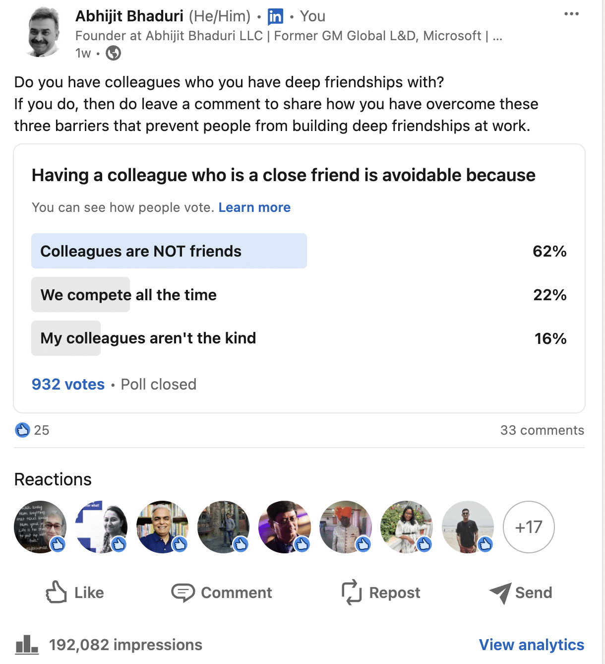The width and height of the screenshot is (605, 664).
Task: Click the first reactor's avatar under Reactions
Action: (40, 527)
